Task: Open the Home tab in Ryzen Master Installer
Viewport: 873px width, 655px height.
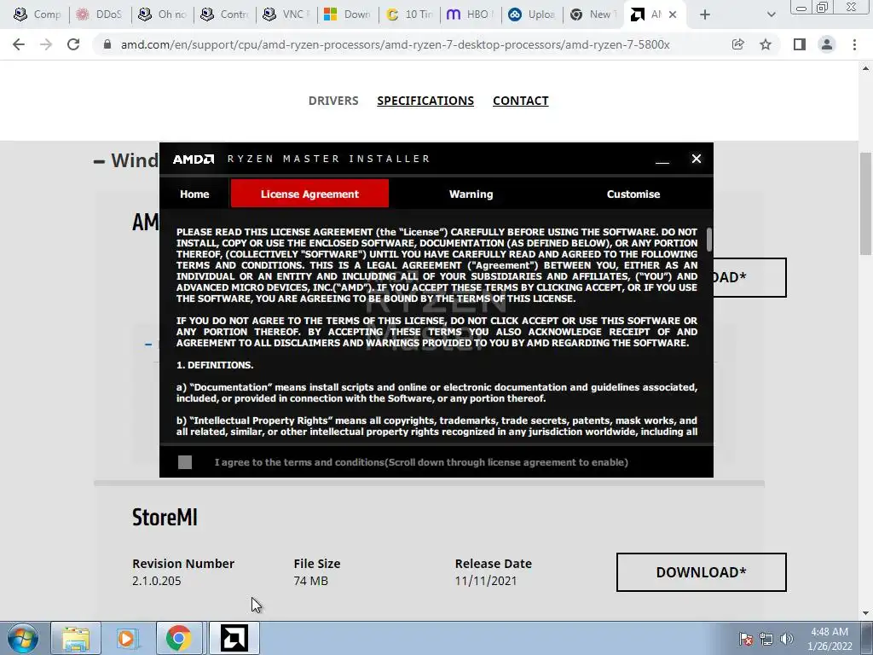Action: (194, 194)
